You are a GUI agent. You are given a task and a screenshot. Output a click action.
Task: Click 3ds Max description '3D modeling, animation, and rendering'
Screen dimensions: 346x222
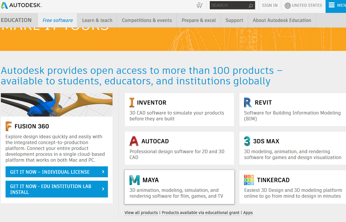point(293,154)
